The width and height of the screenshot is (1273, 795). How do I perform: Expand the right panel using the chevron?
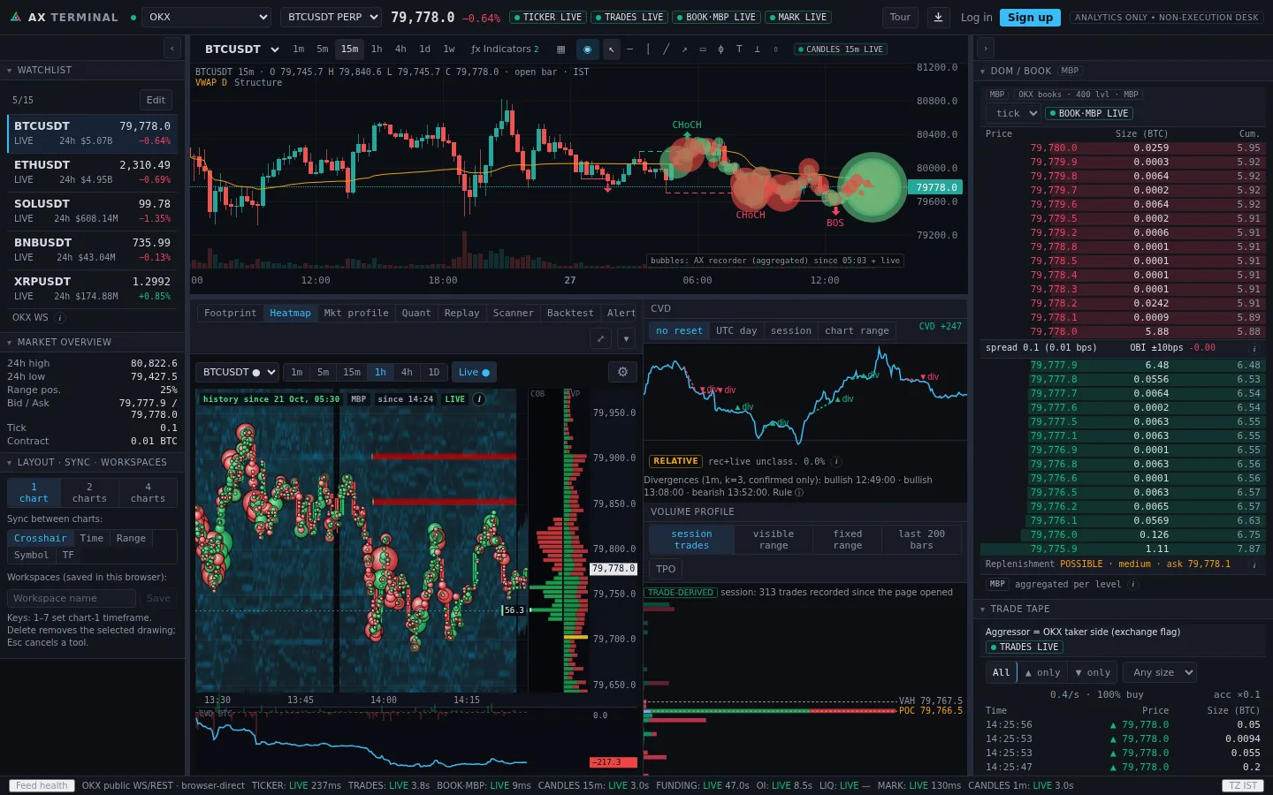(x=986, y=49)
